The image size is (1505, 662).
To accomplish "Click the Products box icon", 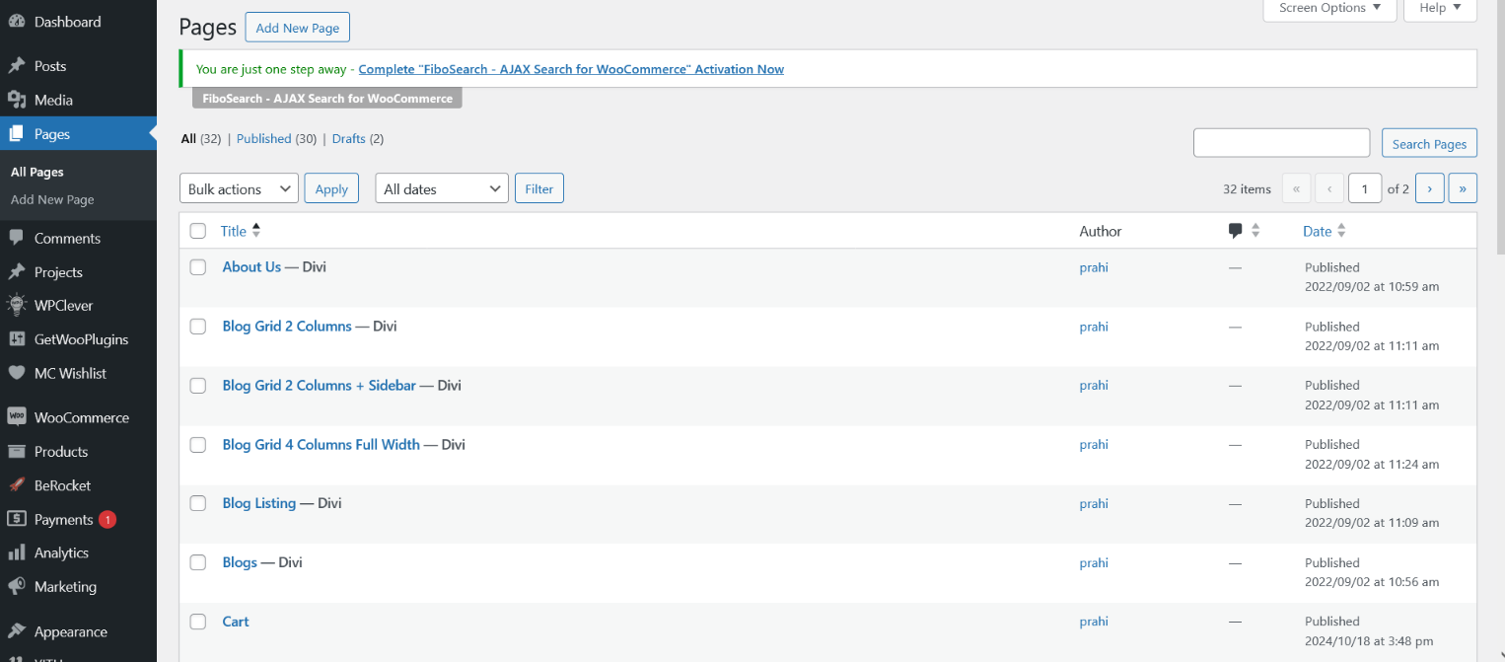I will point(17,452).
